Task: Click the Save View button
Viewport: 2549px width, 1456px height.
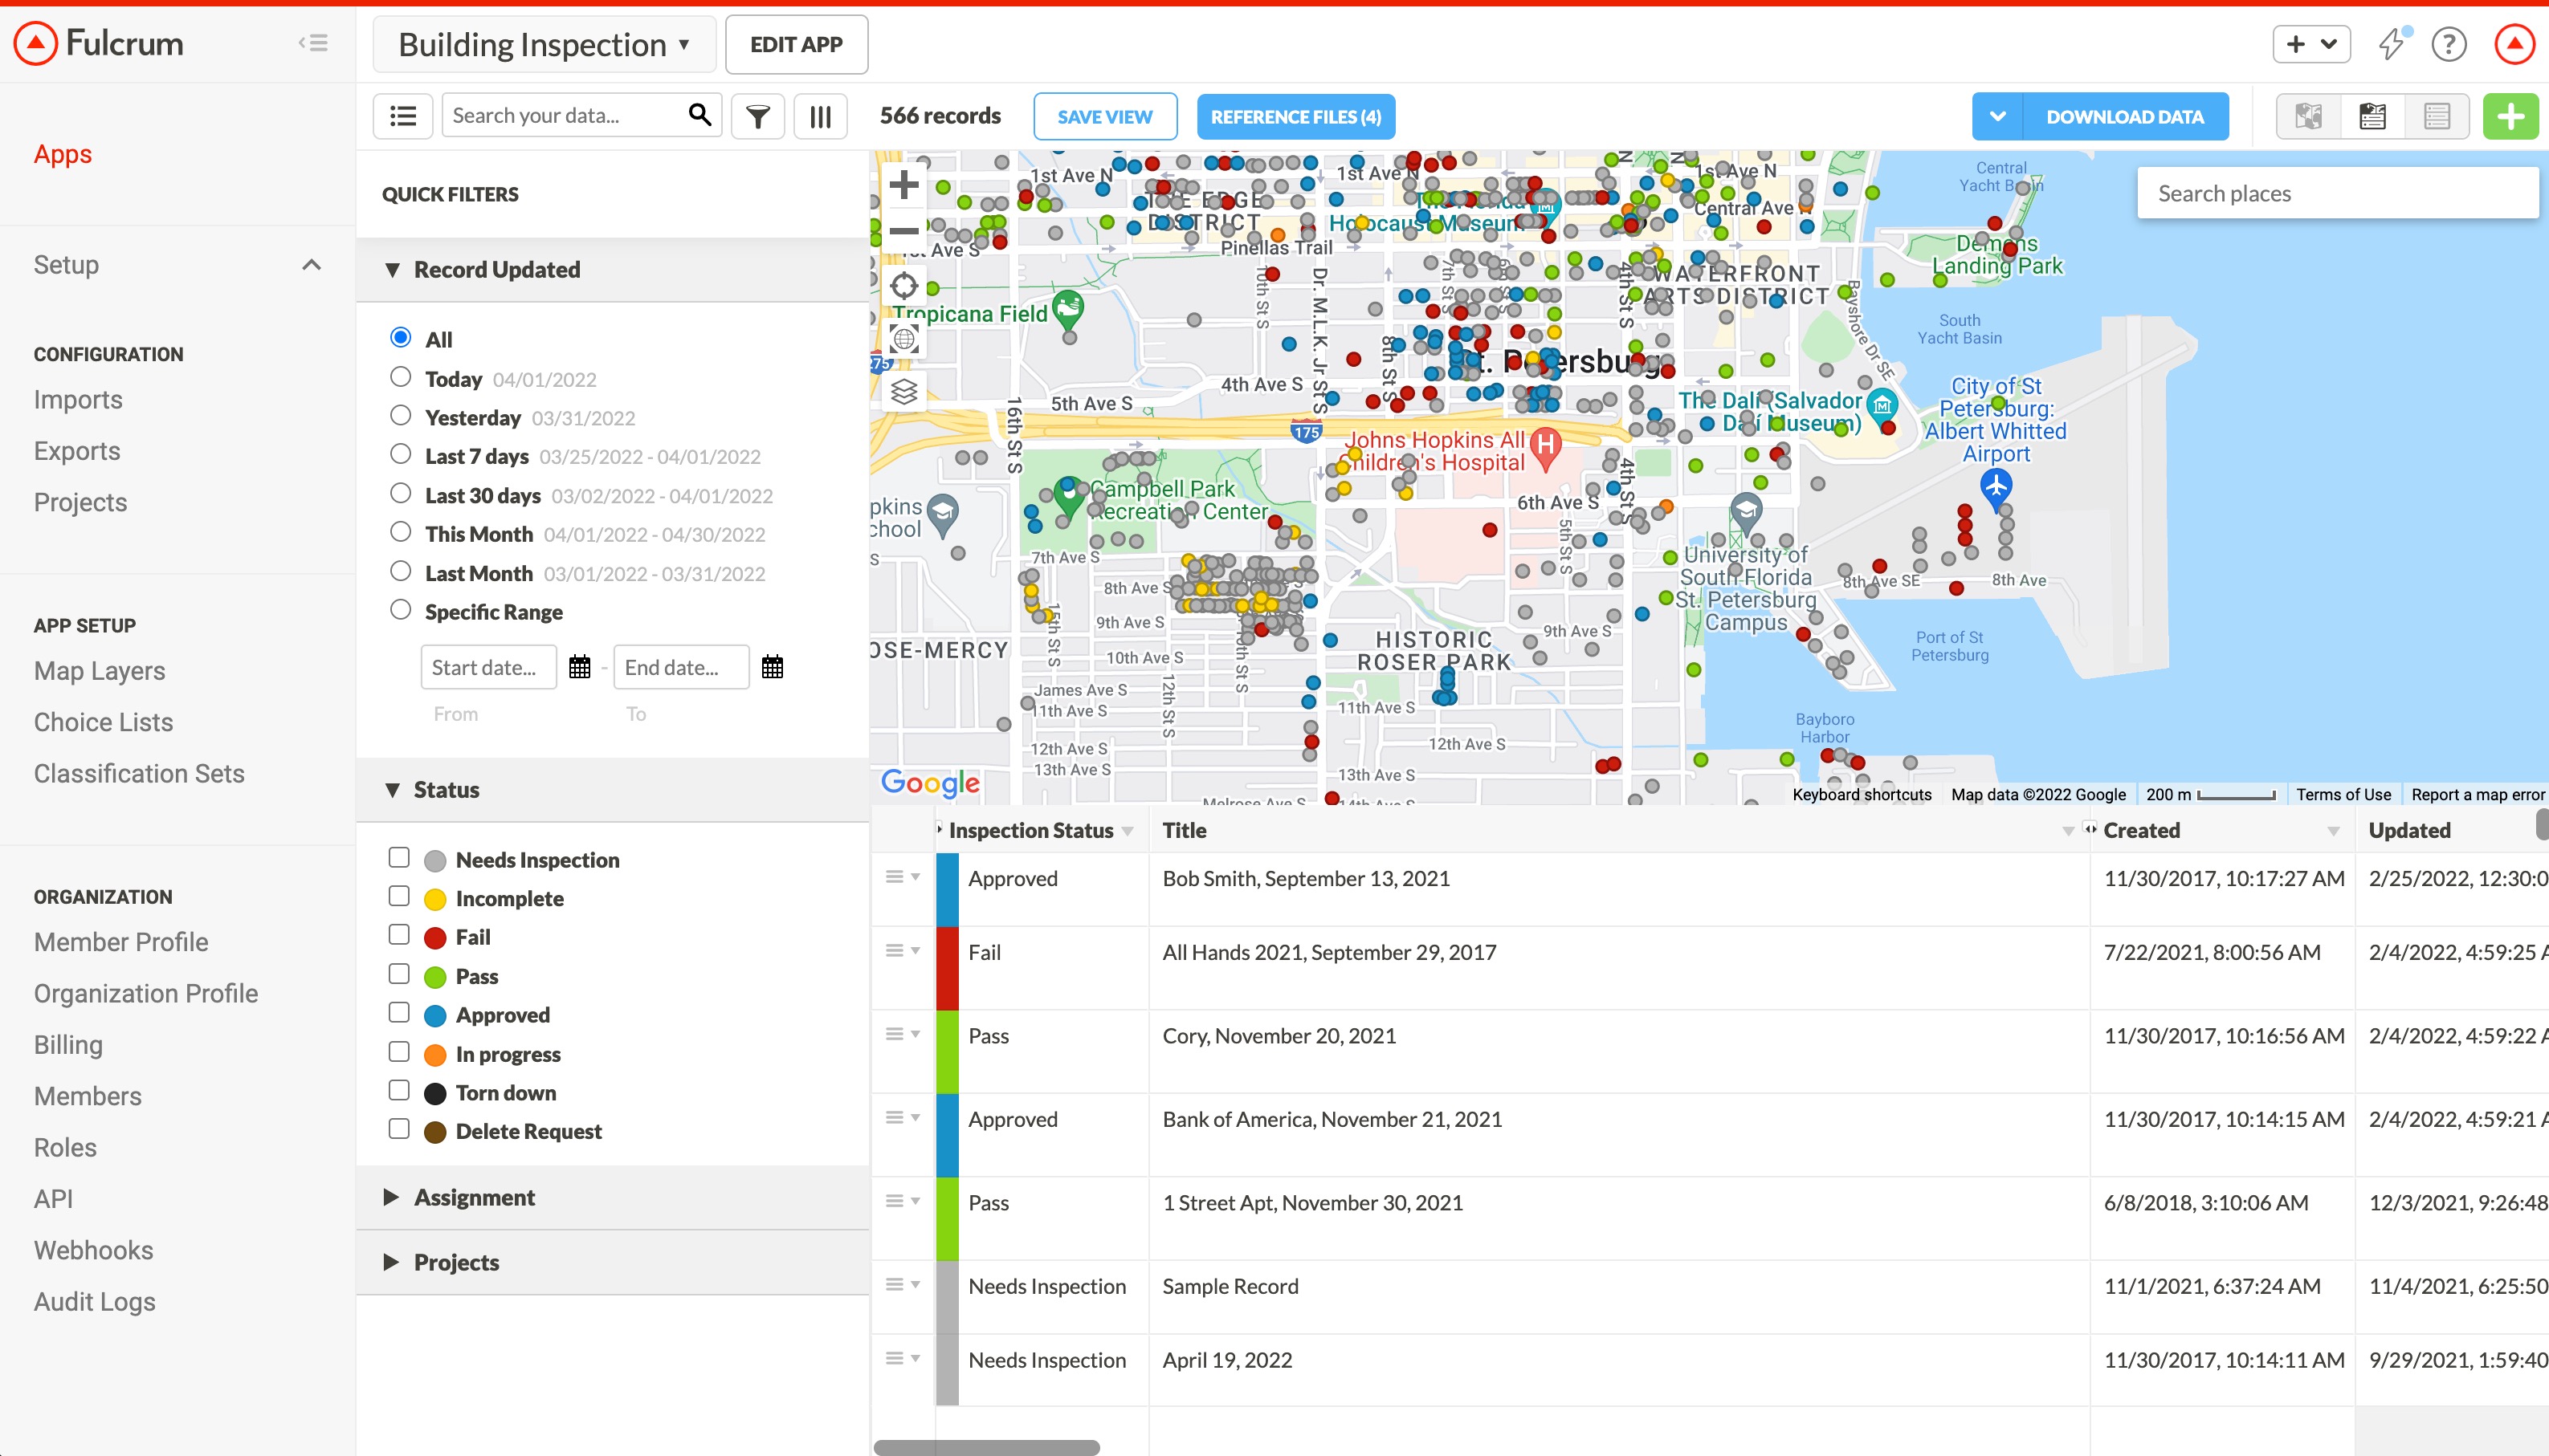Action: click(1104, 117)
